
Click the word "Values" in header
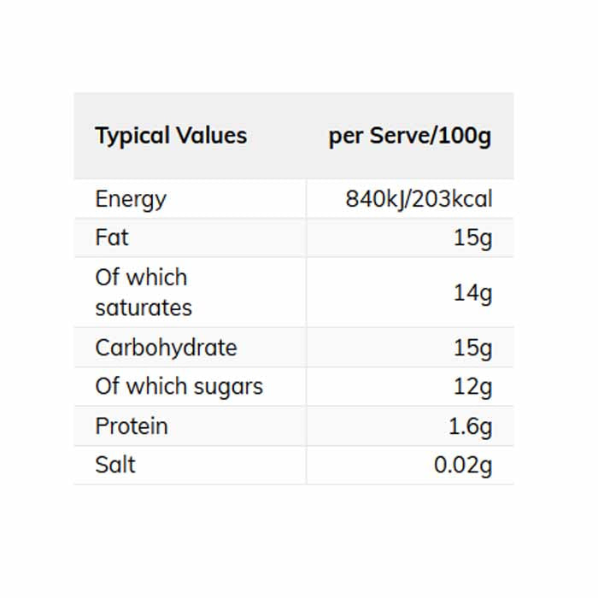(211, 136)
